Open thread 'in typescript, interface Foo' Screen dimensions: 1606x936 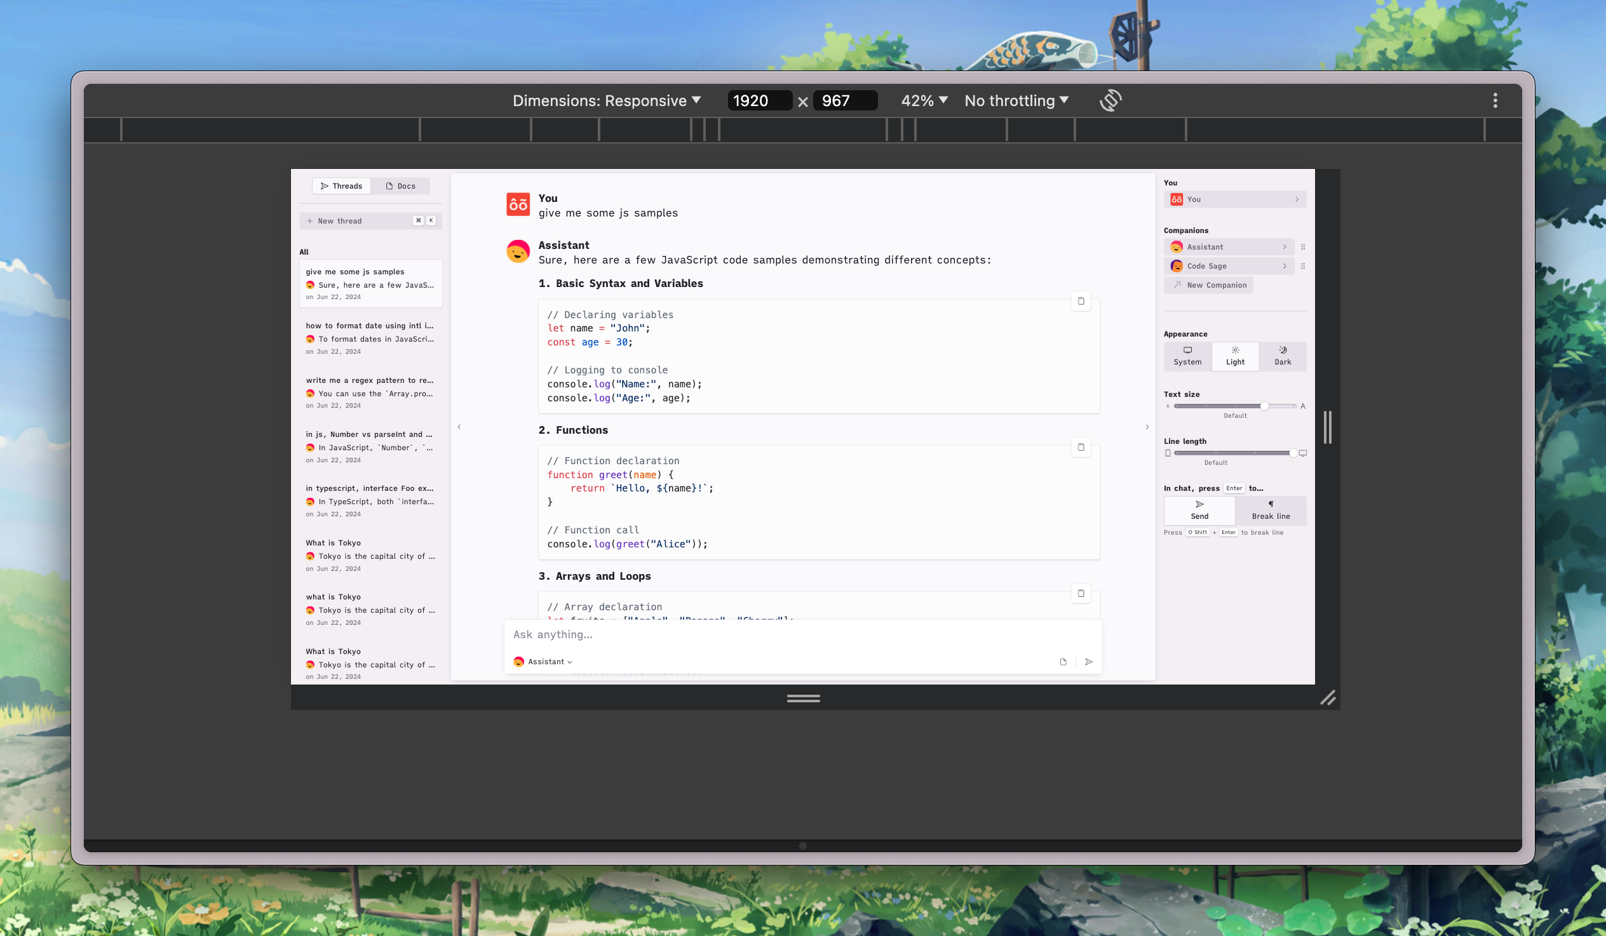click(x=370, y=501)
